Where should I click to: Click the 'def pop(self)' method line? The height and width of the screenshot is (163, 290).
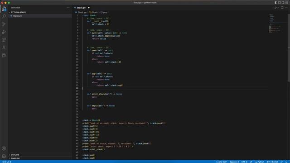99,73
